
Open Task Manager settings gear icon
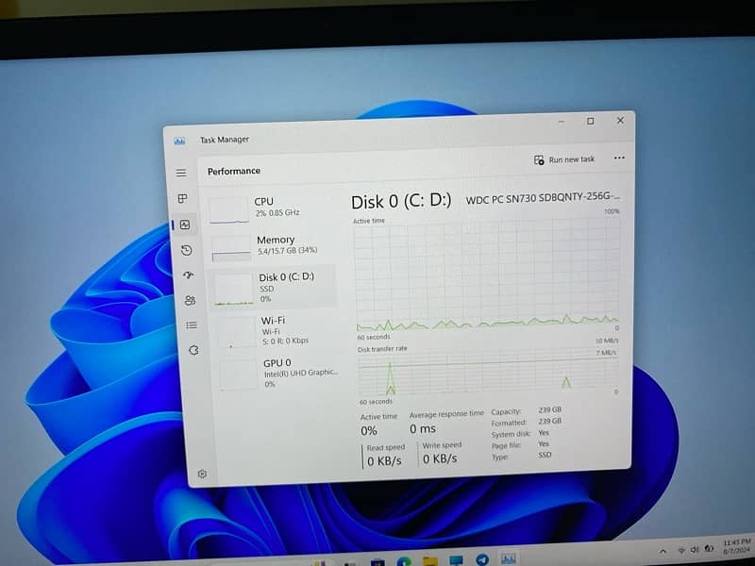pyautogui.click(x=202, y=474)
